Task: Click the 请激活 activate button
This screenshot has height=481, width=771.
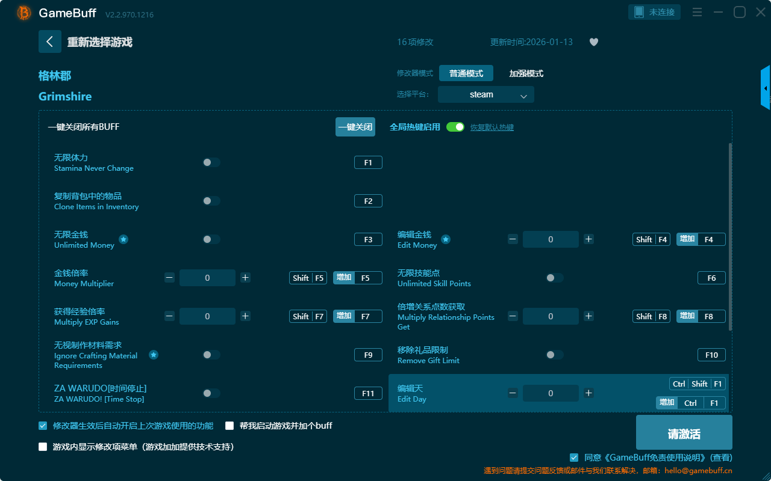Action: click(x=684, y=434)
